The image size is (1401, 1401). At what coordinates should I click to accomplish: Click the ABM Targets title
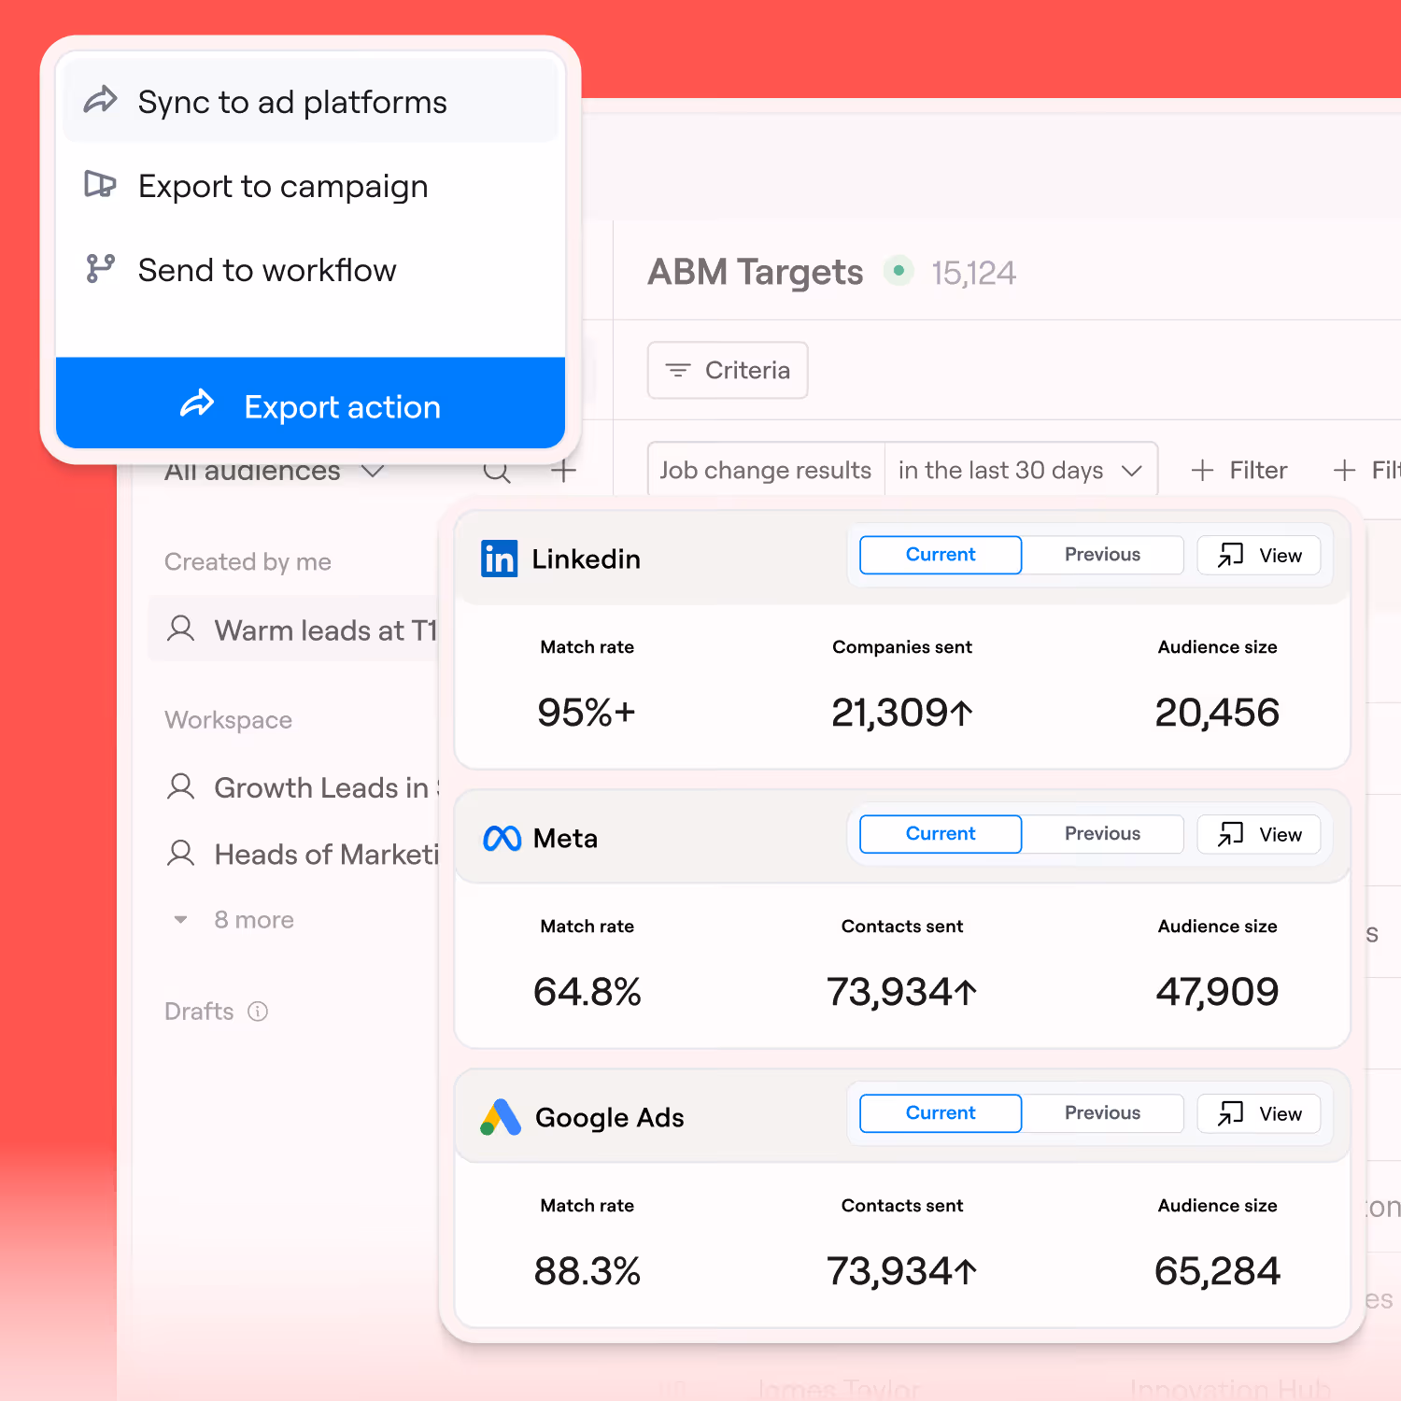point(756,272)
